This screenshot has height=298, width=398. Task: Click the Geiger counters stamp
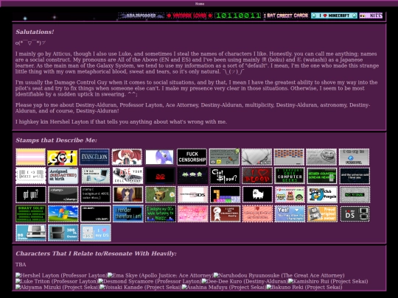coord(322,176)
